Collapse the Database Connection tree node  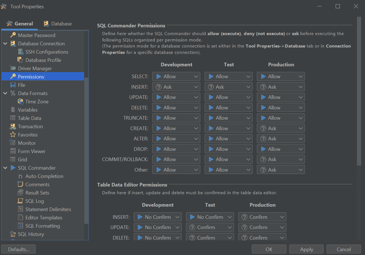coord(5,44)
